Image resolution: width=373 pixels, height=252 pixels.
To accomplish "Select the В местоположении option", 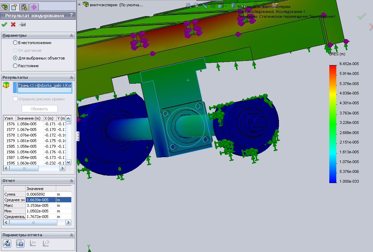I will pyautogui.click(x=15, y=43).
